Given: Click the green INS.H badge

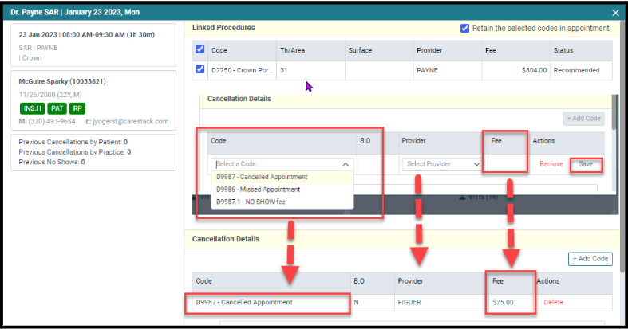Looking at the screenshot, I should (33, 108).
